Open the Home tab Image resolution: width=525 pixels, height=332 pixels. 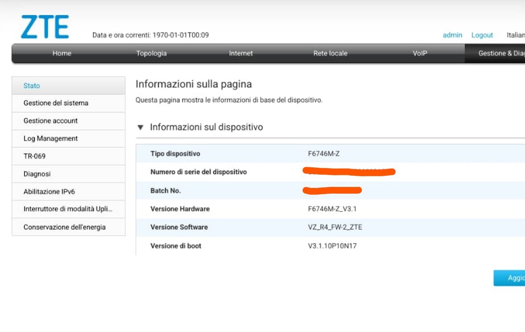[62, 53]
